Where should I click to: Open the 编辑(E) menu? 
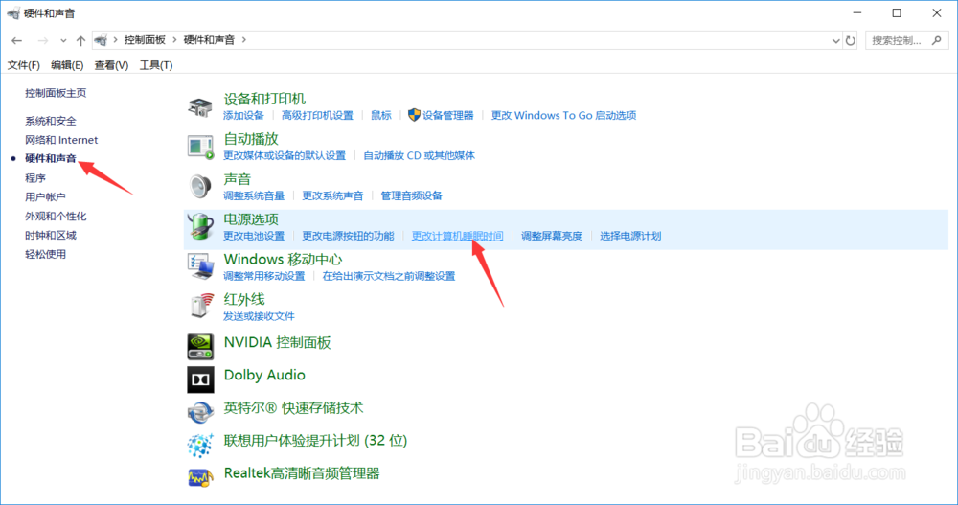point(67,65)
